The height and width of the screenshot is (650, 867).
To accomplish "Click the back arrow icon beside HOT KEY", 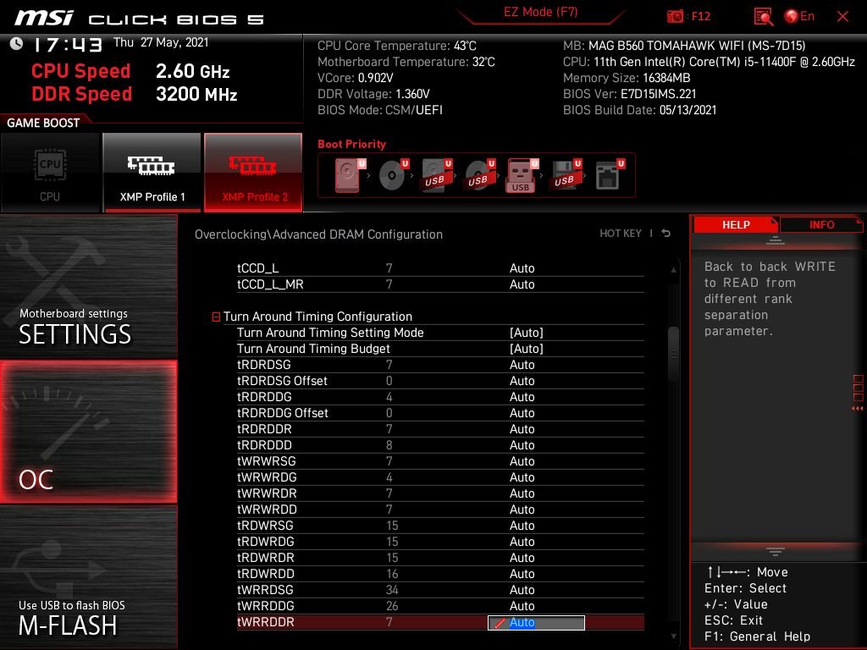I will [665, 234].
